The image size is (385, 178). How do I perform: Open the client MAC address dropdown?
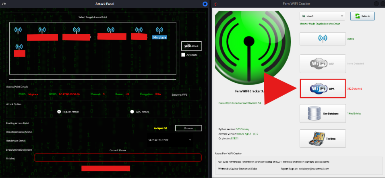(170, 140)
